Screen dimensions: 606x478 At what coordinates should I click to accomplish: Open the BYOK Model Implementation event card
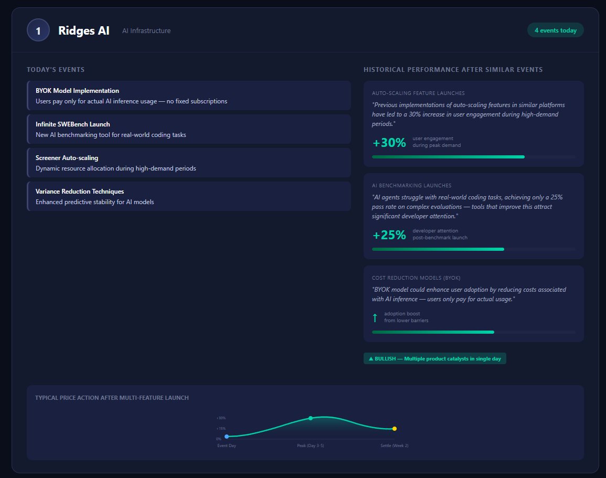point(189,96)
